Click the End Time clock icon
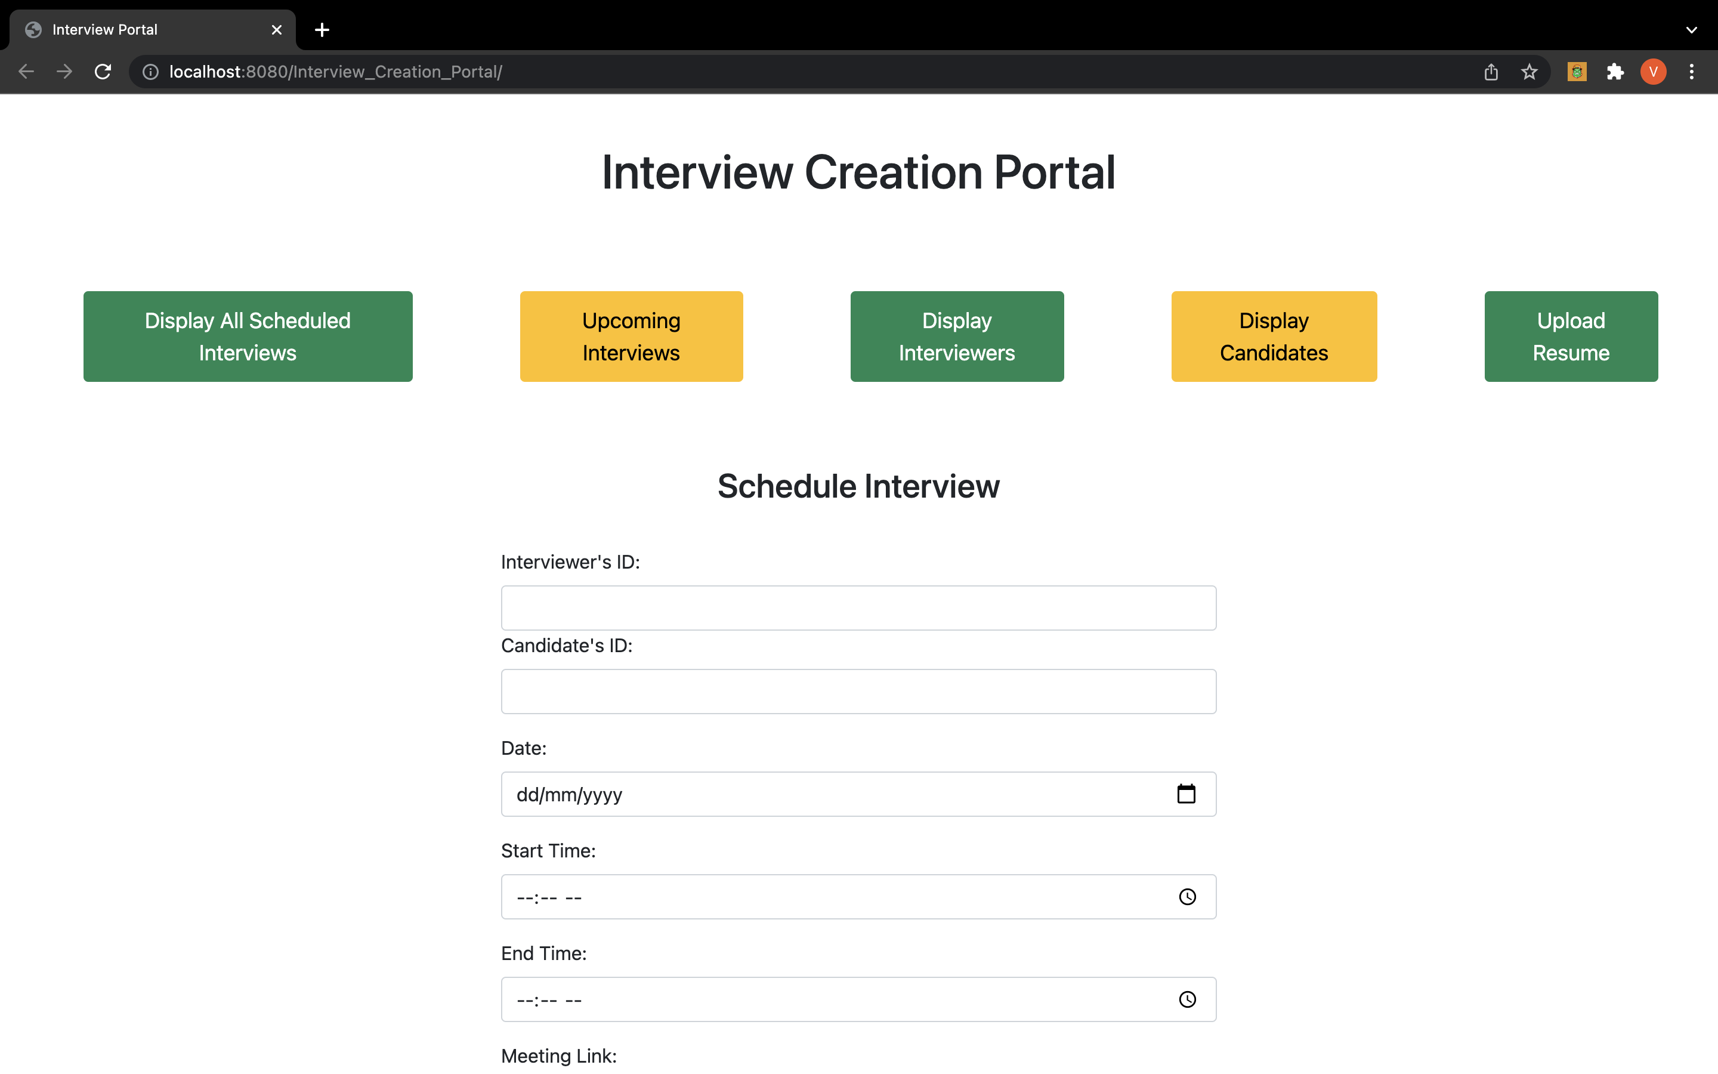Image resolution: width=1718 pixels, height=1074 pixels. coord(1187,999)
